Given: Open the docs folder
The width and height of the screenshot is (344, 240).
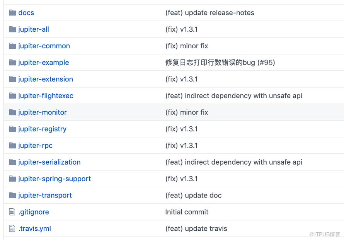Looking at the screenshot, I should click(x=26, y=13).
